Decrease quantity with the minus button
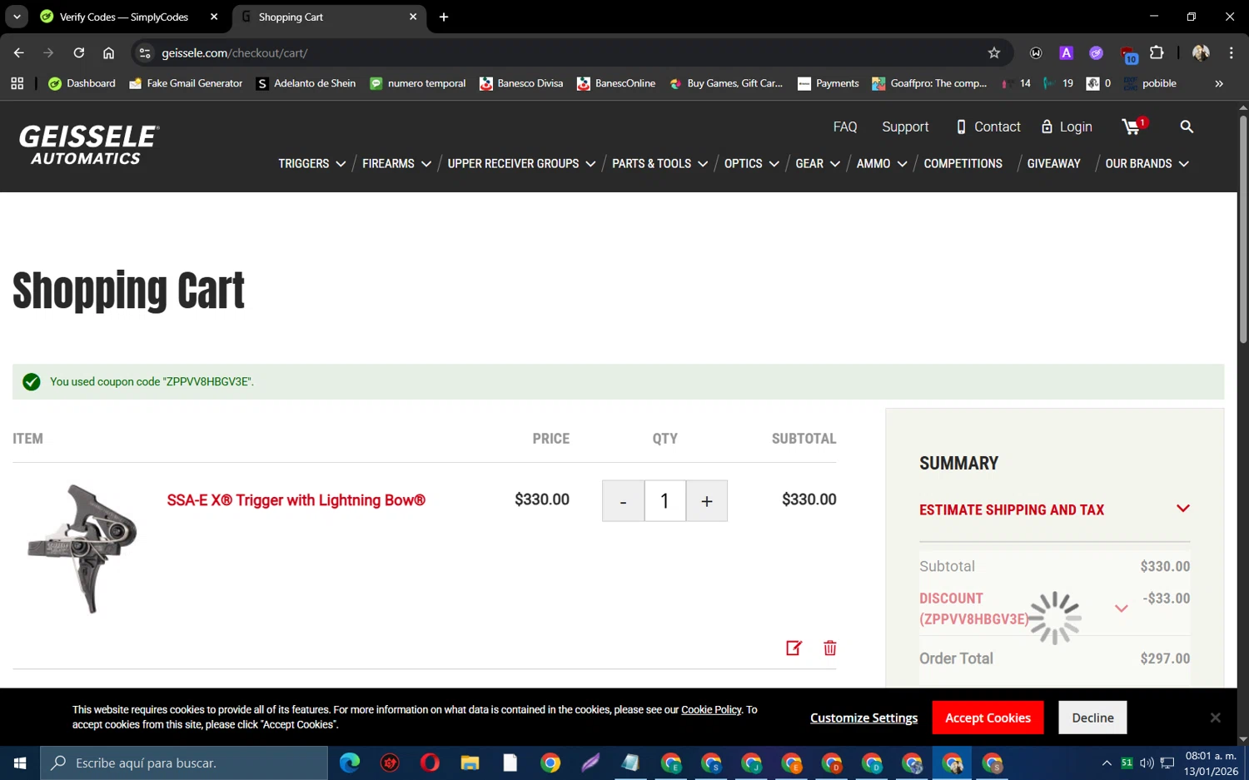The image size is (1249, 780). [x=623, y=500]
